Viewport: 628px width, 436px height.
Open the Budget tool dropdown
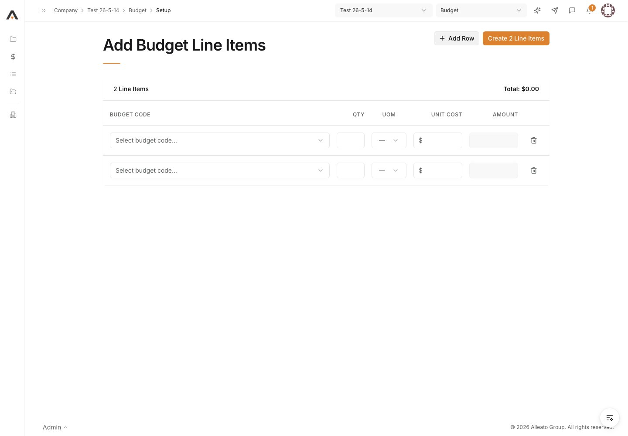(481, 10)
